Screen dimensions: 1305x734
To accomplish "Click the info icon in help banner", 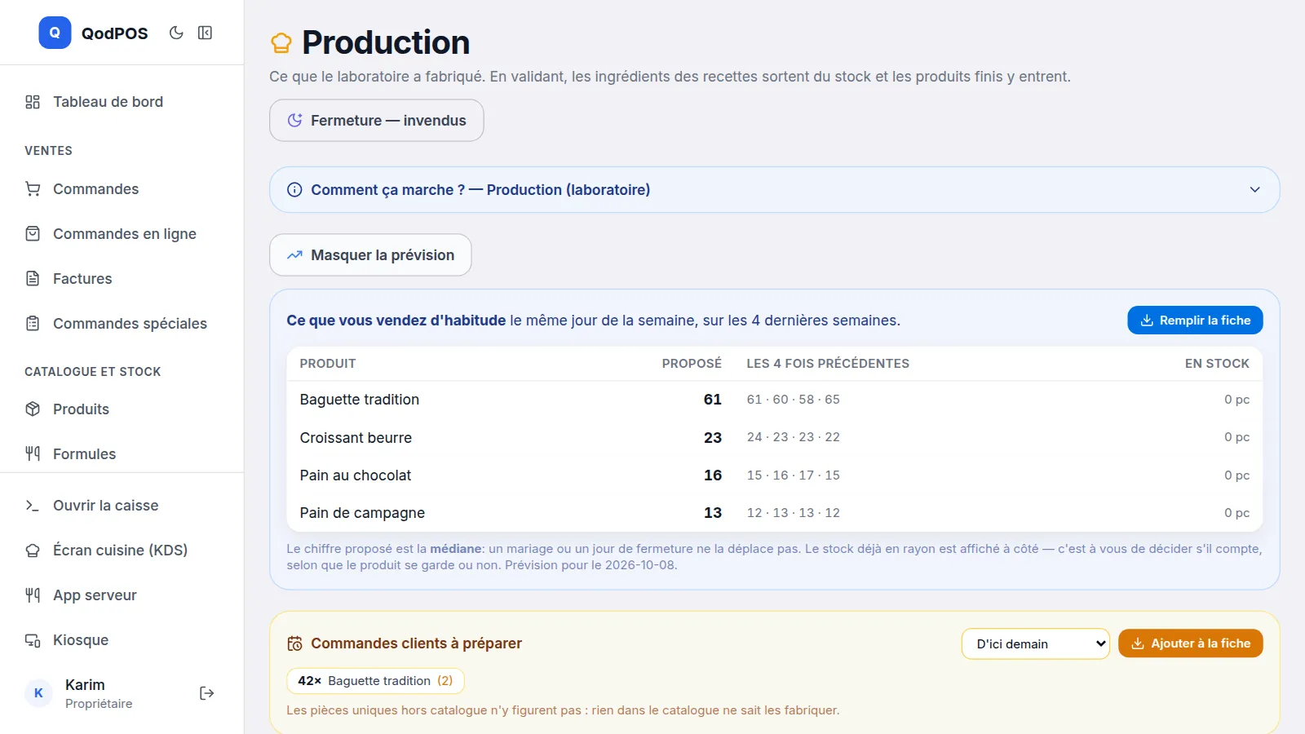I will [294, 190].
